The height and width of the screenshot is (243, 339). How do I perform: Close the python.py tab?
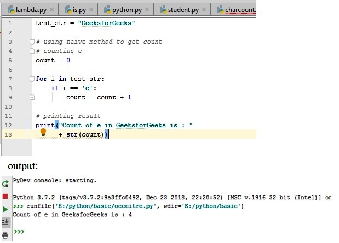147,9
